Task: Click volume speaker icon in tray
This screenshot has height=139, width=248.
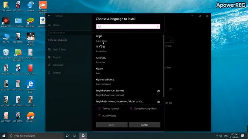Action: point(221,136)
